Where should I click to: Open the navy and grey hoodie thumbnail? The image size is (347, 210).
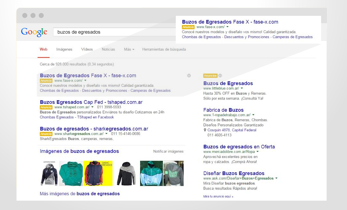click(x=49, y=173)
